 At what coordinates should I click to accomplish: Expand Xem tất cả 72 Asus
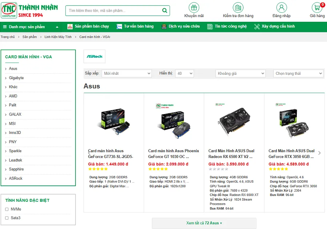(204, 223)
